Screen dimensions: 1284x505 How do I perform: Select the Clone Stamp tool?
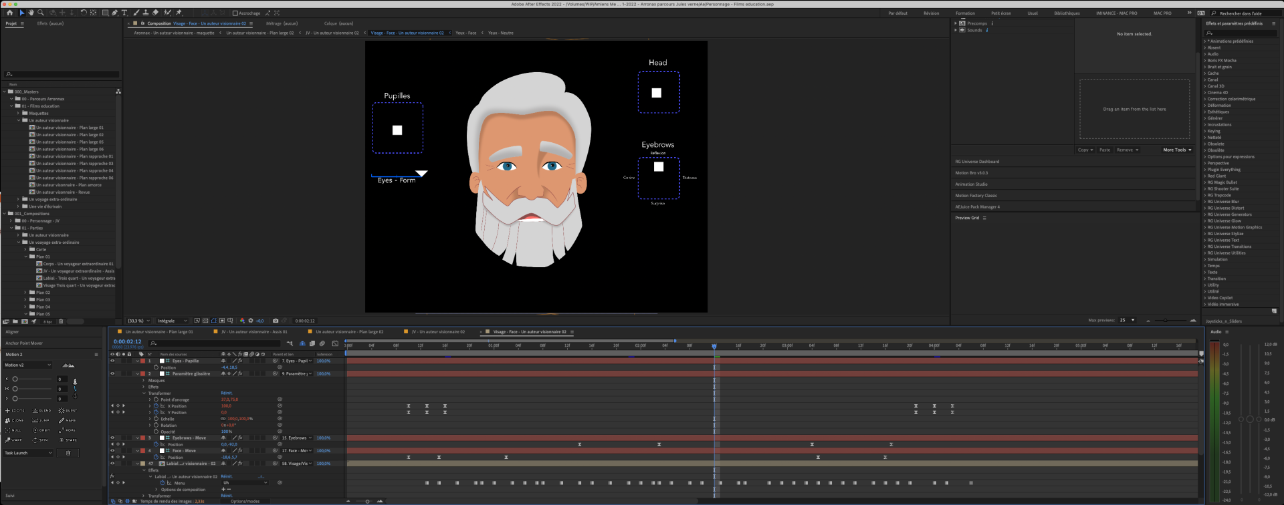pos(146,13)
